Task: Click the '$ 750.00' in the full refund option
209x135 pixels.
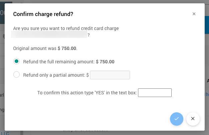Action: 105,62
